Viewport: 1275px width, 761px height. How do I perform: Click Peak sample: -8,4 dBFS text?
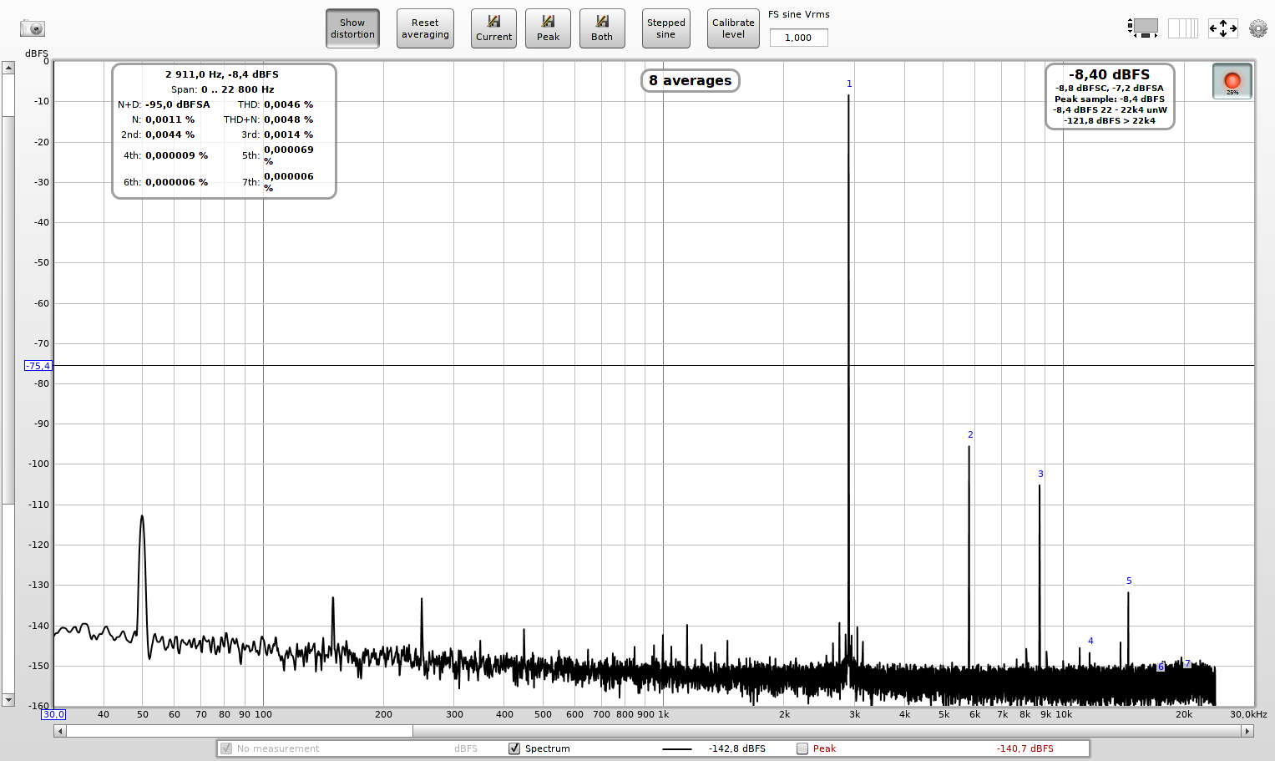tap(1110, 99)
